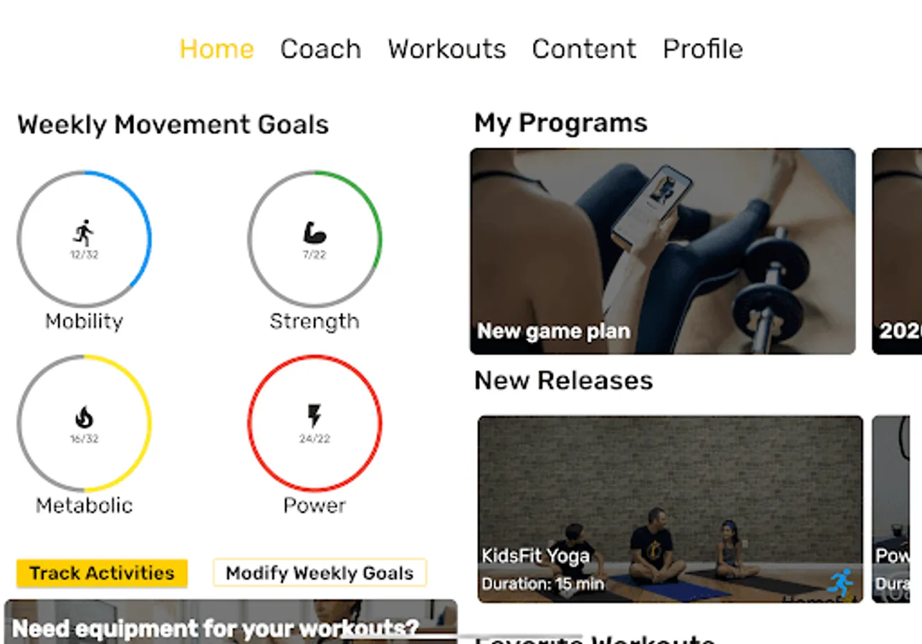The image size is (922, 644).
Task: Open the partially visible second program card
Action: [897, 251]
